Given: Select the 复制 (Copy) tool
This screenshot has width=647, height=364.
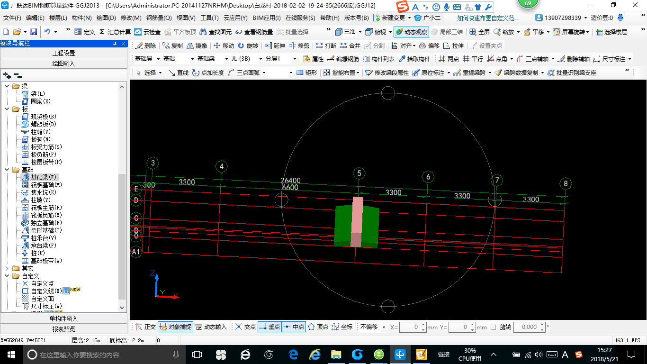Looking at the screenshot, I should [172, 46].
